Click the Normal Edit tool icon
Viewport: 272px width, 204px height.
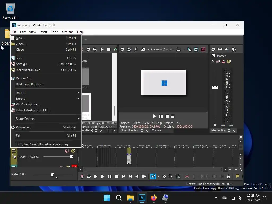point(153,176)
